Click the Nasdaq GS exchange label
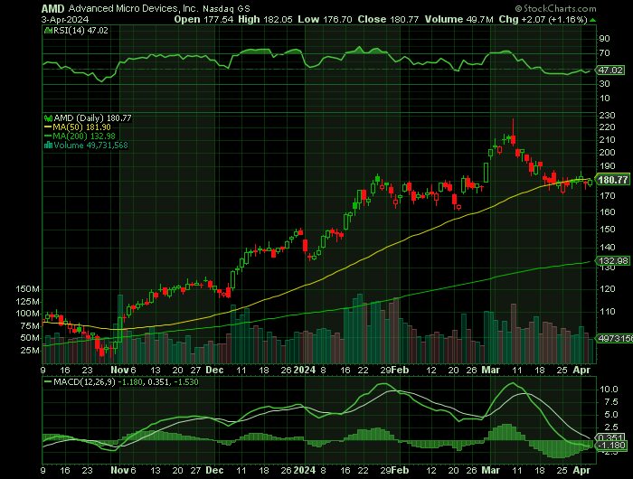This screenshot has height=479, width=633. coord(226,8)
